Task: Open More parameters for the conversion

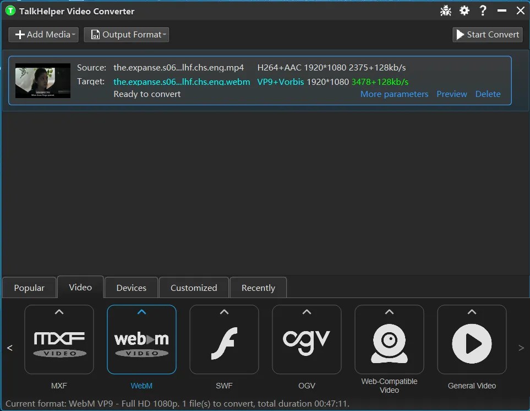Action: [394, 94]
